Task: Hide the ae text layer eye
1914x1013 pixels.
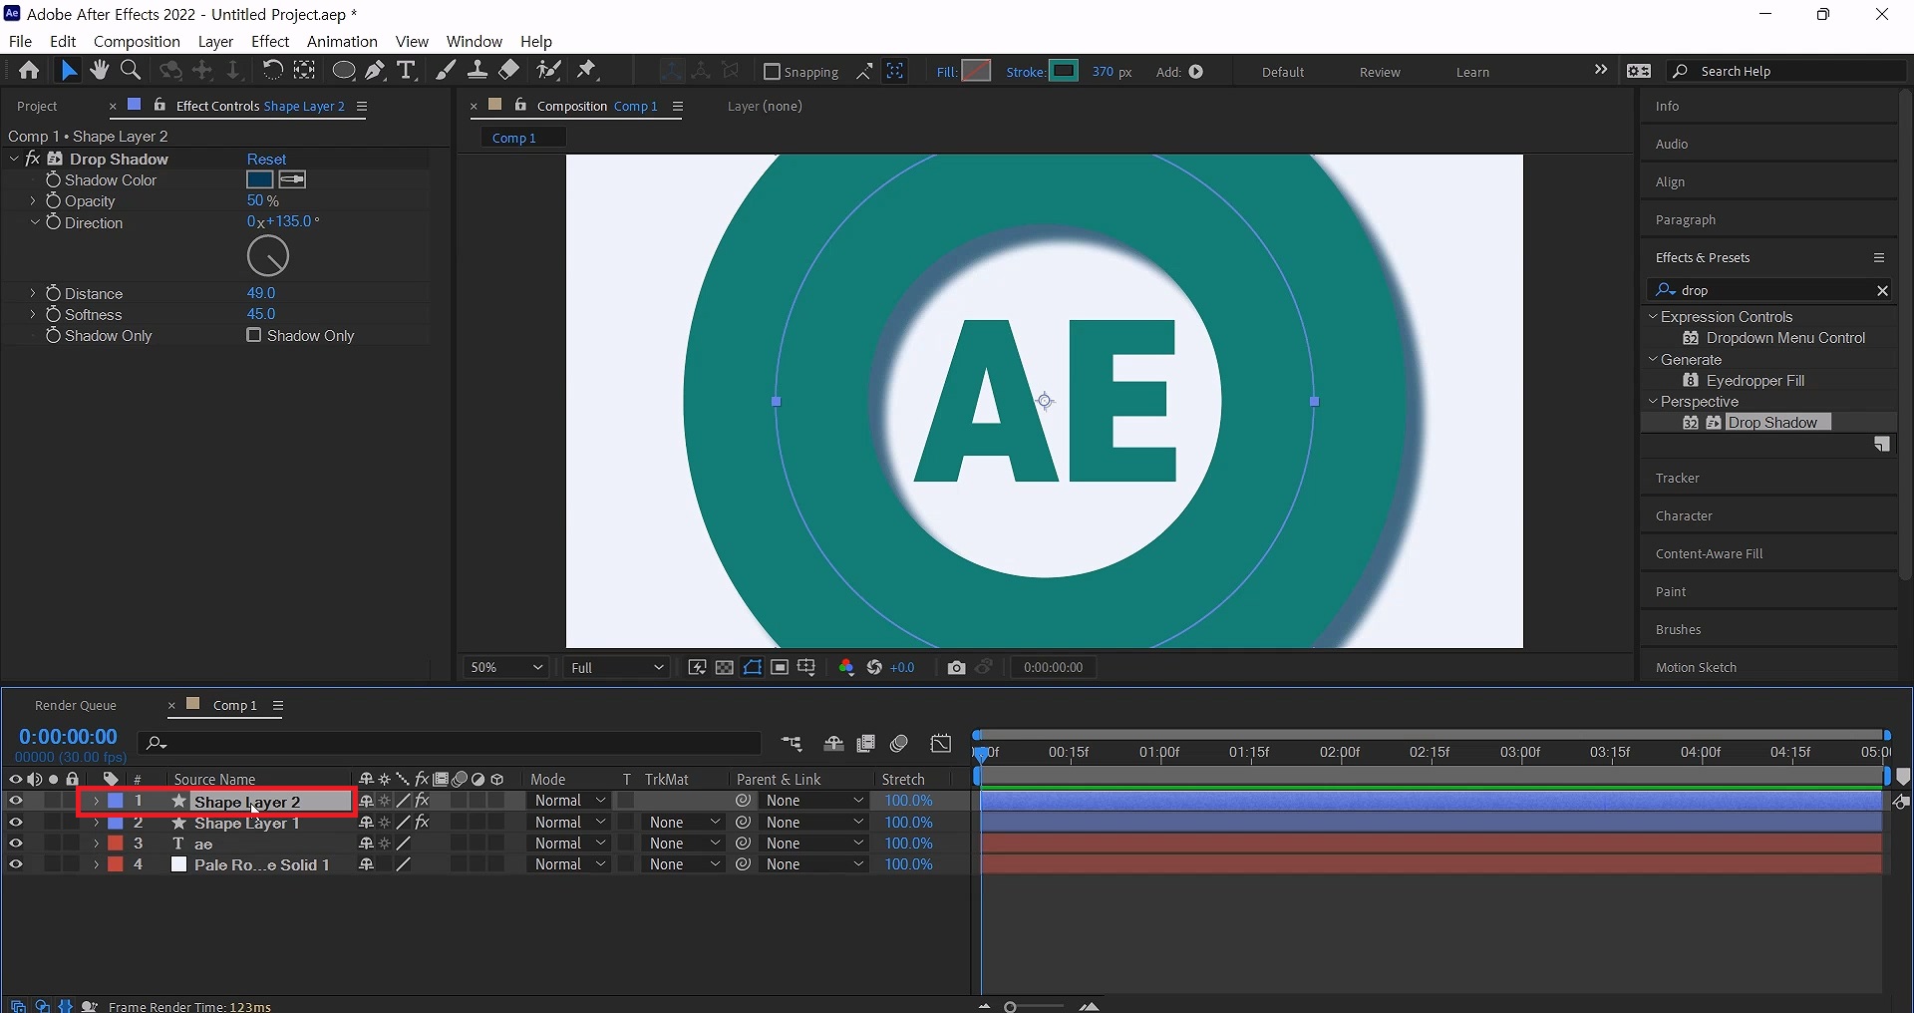Action: [16, 844]
